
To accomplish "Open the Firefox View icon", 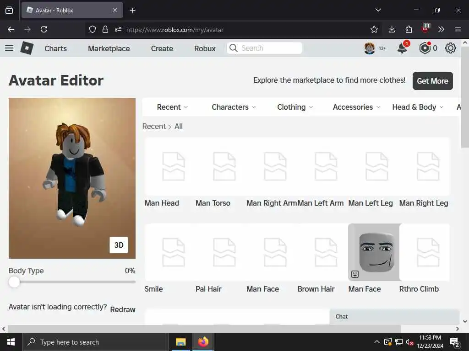I will pos(9,11).
